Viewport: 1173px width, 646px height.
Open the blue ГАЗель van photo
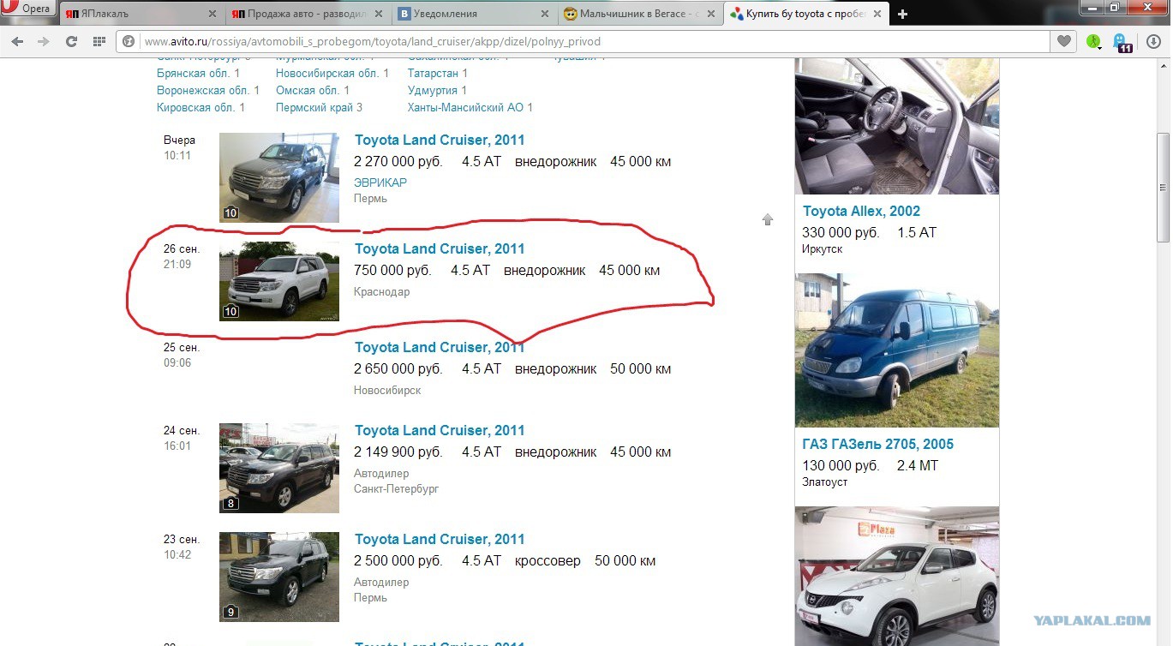coord(897,350)
